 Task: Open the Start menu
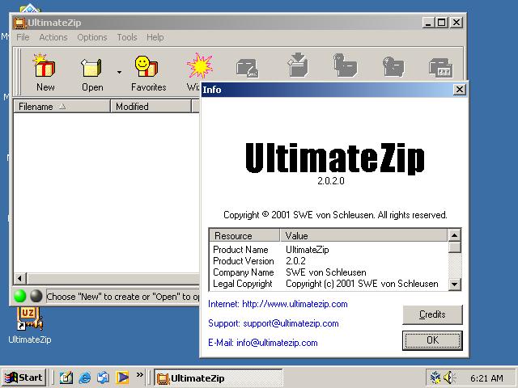pyautogui.click(x=23, y=377)
